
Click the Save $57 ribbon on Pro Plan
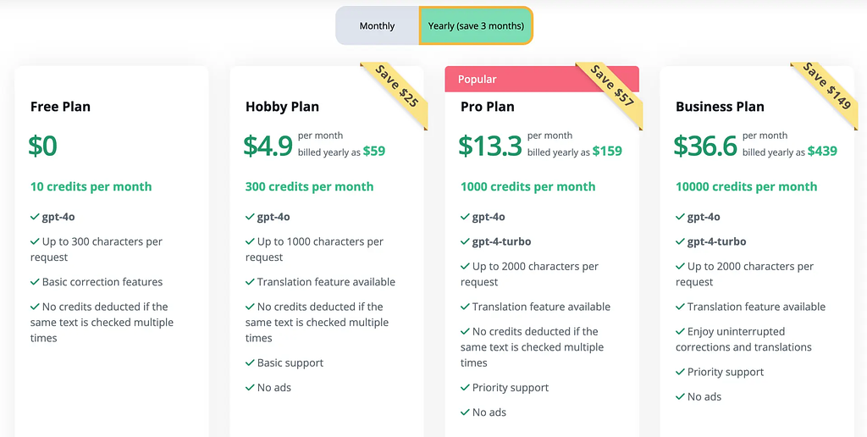click(x=612, y=86)
